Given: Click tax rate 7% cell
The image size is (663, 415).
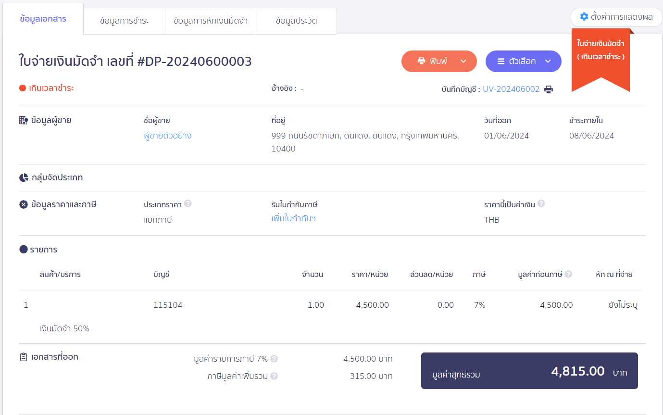Looking at the screenshot, I should (x=480, y=305).
